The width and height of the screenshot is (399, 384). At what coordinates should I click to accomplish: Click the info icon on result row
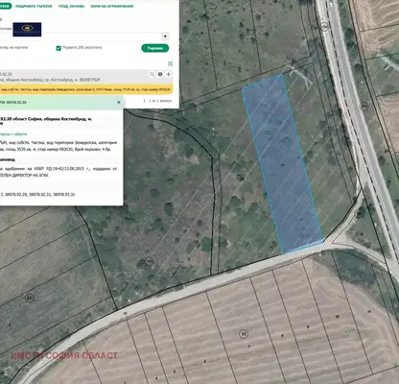point(160,74)
